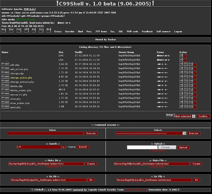This screenshot has width=212, height=194.
Task: Tick the checkbox for delete.php
Action: pyautogui.click(x=195, y=86)
